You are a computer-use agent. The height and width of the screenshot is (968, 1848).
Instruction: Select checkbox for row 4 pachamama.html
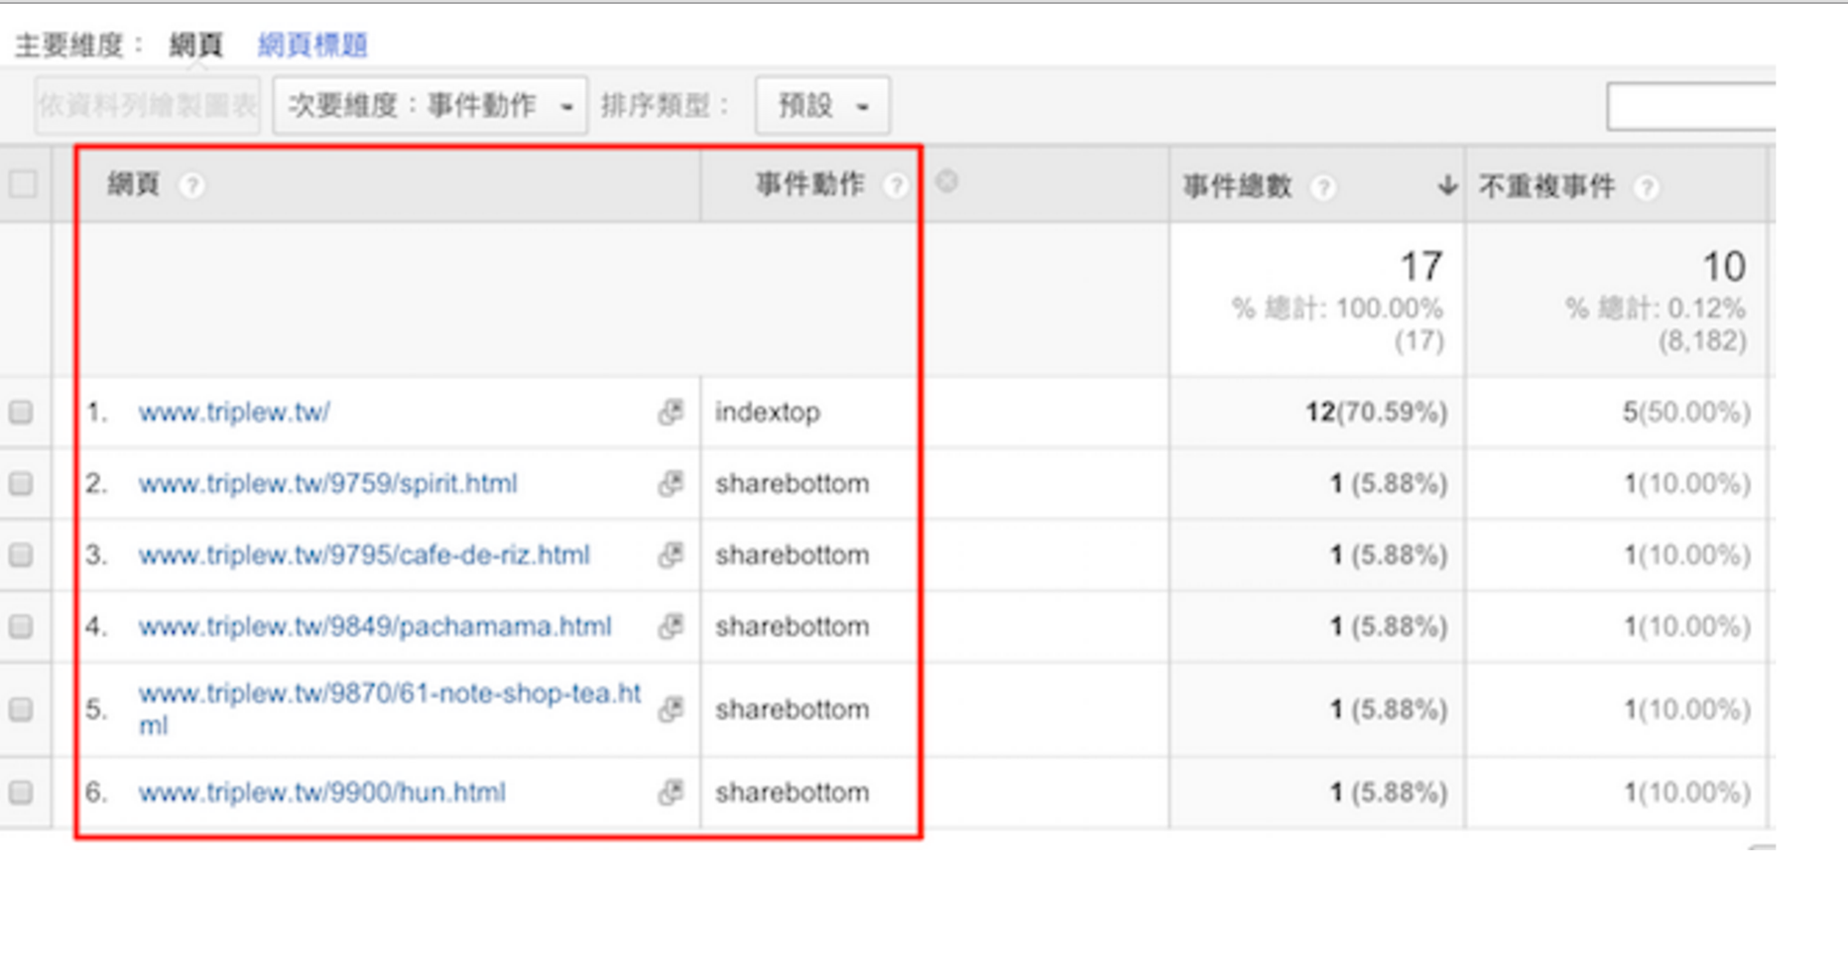pyautogui.click(x=21, y=626)
